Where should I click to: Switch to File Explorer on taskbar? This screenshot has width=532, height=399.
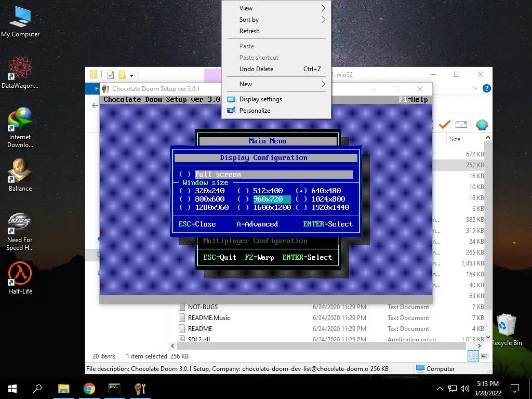pos(63,389)
